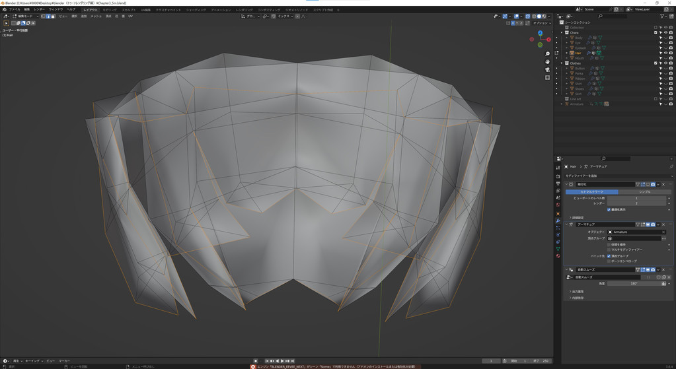
Task: Enable the マルチモディファイアー checkbox
Action: [609, 250]
